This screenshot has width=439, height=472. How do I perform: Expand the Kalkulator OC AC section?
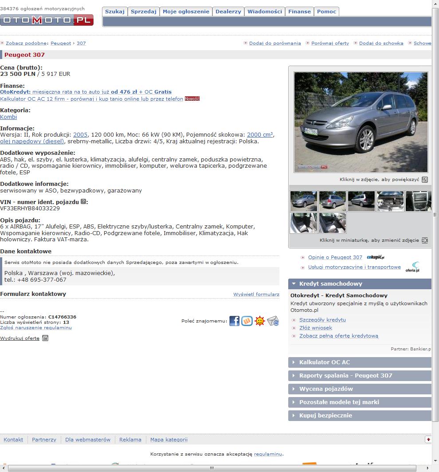[360, 362]
